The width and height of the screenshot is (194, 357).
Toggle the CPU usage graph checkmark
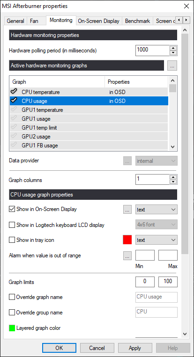[14, 101]
